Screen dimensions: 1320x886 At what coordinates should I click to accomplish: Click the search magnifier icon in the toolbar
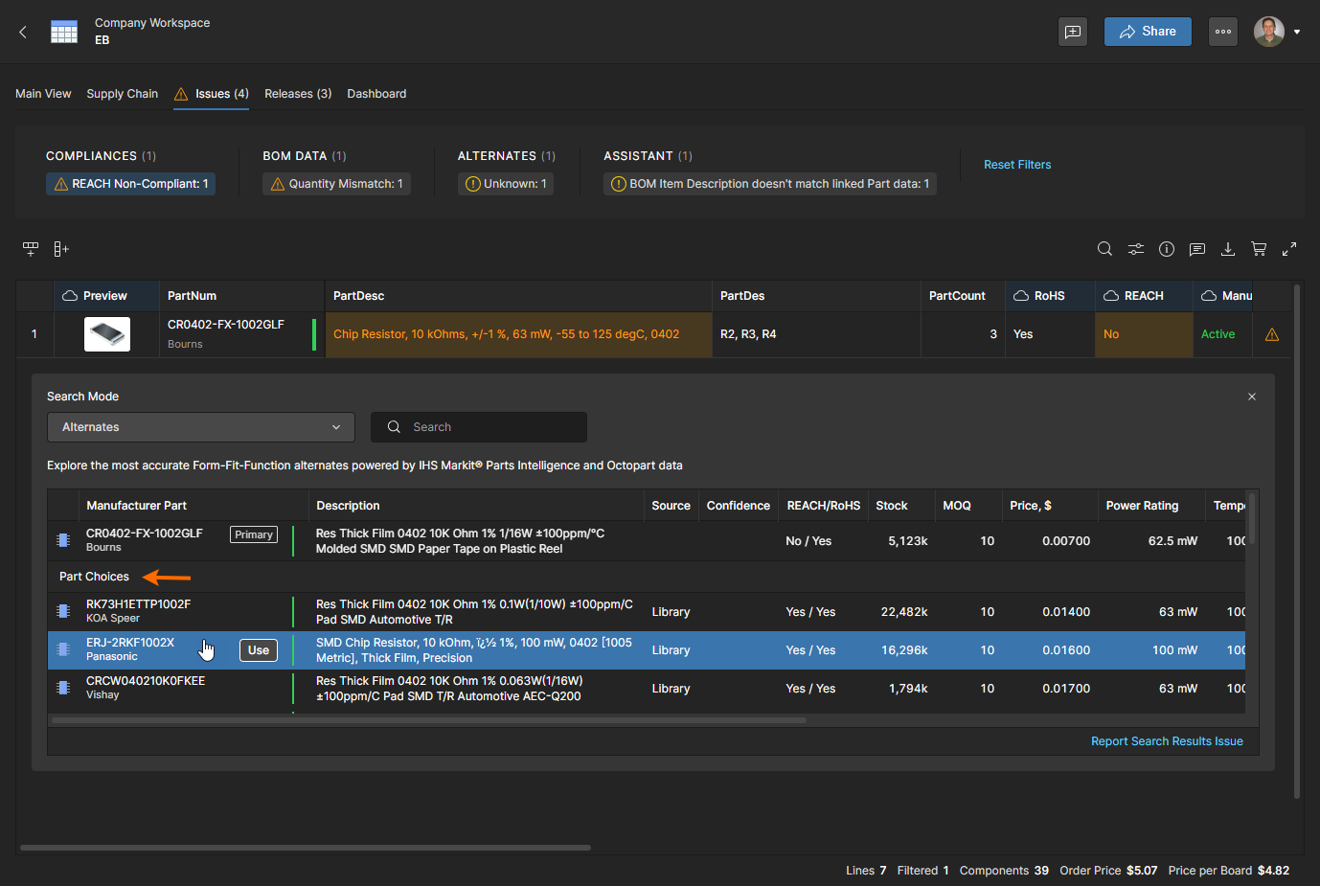coord(1104,249)
